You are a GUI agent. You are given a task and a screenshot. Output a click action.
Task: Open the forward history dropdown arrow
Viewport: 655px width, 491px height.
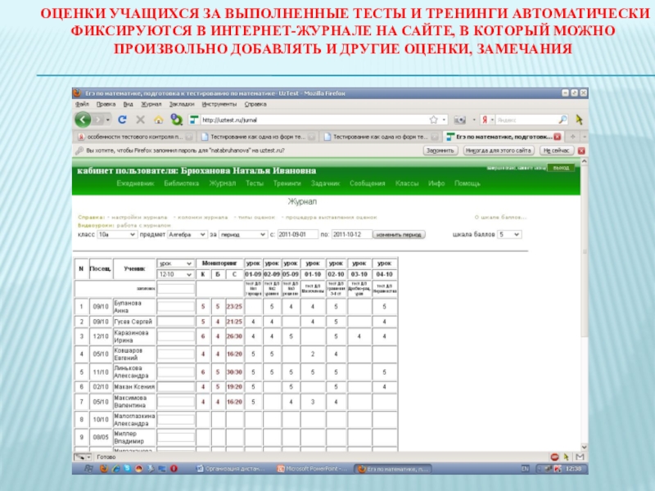(108, 119)
